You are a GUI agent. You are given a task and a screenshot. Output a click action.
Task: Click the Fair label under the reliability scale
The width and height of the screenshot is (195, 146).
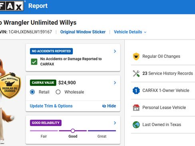pos(44,136)
